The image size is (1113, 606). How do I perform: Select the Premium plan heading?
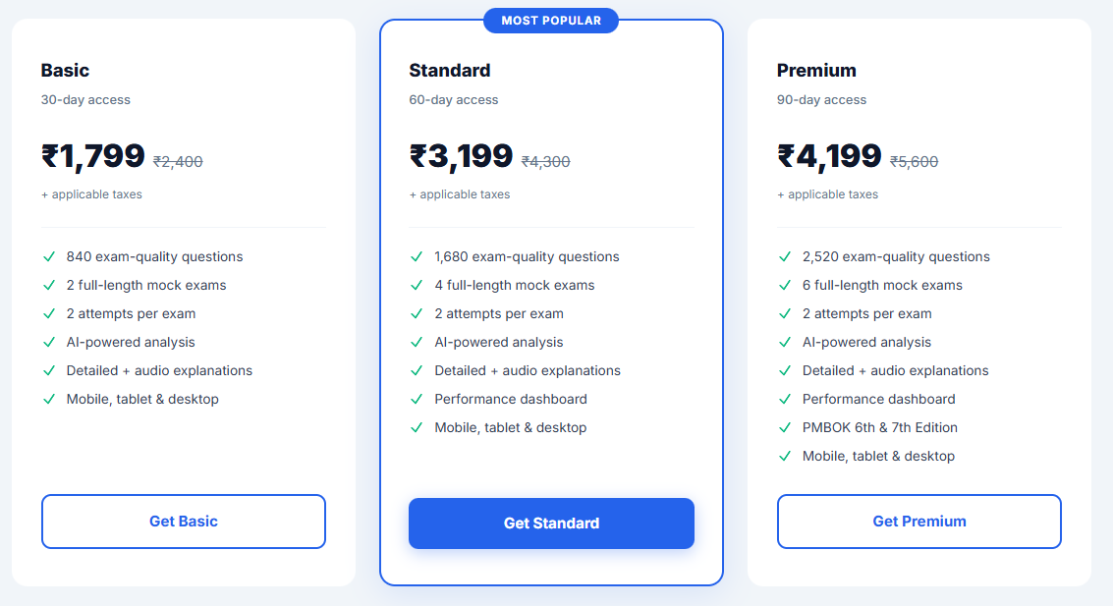click(816, 71)
